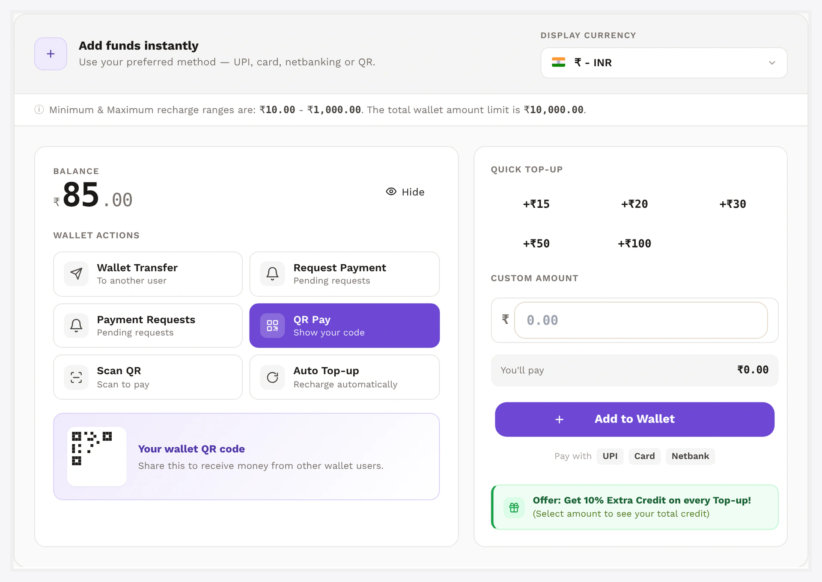Click the QR grid icon on QR Pay
Image resolution: width=822 pixels, height=582 pixels.
pos(272,325)
